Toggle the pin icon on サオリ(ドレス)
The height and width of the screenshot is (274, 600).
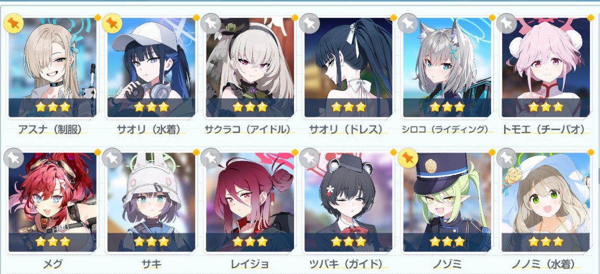pos(309,23)
